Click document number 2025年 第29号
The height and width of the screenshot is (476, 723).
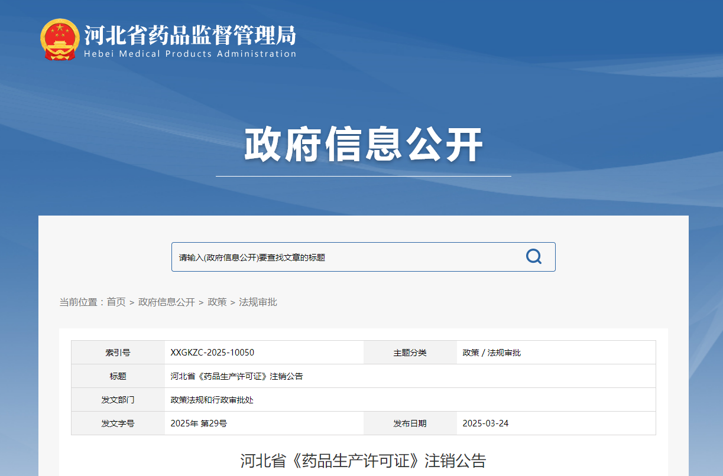point(199,423)
